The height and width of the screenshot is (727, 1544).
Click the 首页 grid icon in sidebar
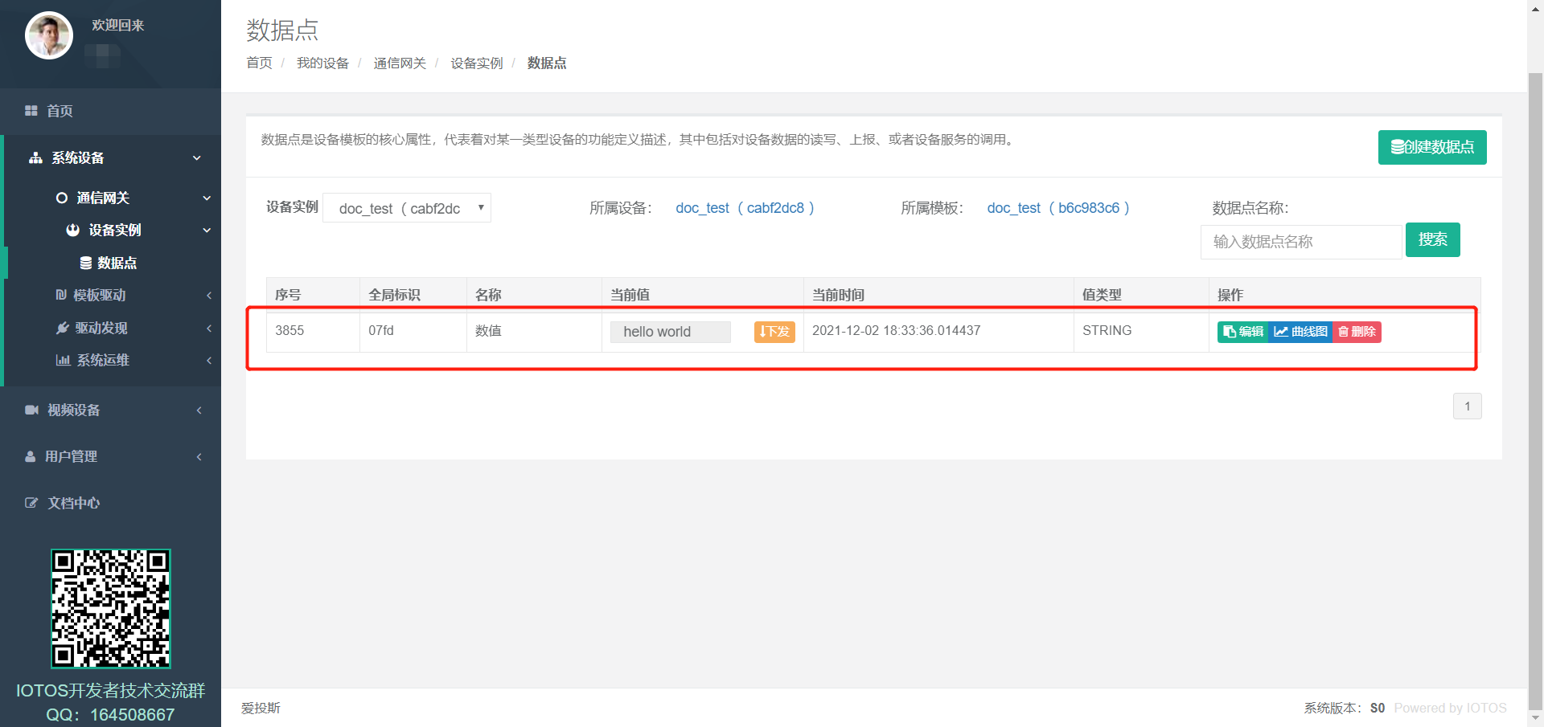tap(31, 111)
